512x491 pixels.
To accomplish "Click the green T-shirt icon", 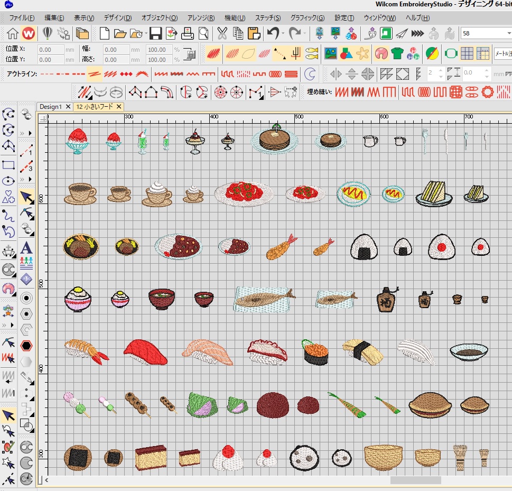I will click(x=397, y=53).
